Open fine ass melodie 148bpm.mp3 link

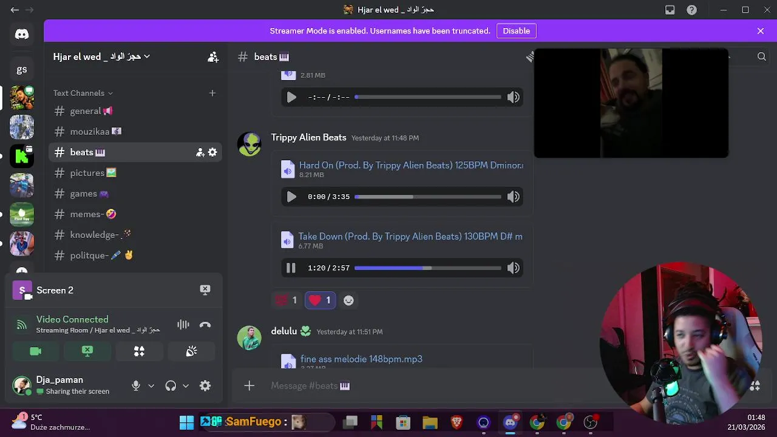(361, 359)
